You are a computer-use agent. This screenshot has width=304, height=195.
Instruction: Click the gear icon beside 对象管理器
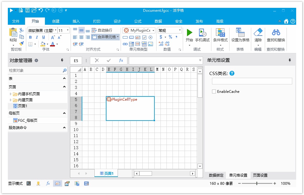pos(36,61)
